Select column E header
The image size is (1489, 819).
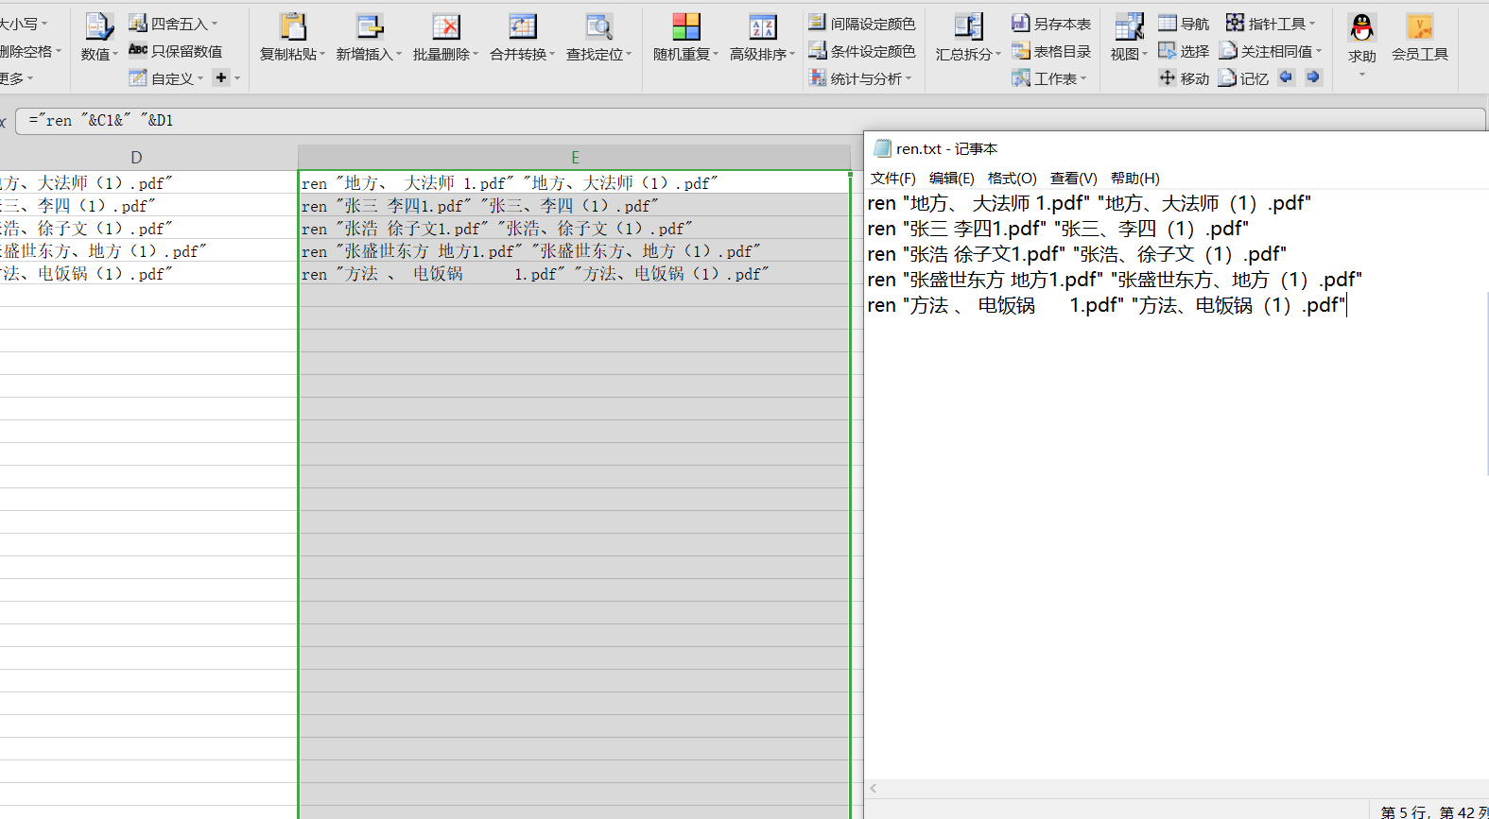[x=575, y=158]
